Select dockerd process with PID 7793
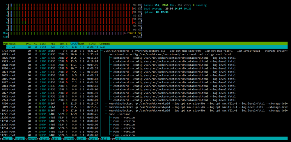 tap(144, 51)
